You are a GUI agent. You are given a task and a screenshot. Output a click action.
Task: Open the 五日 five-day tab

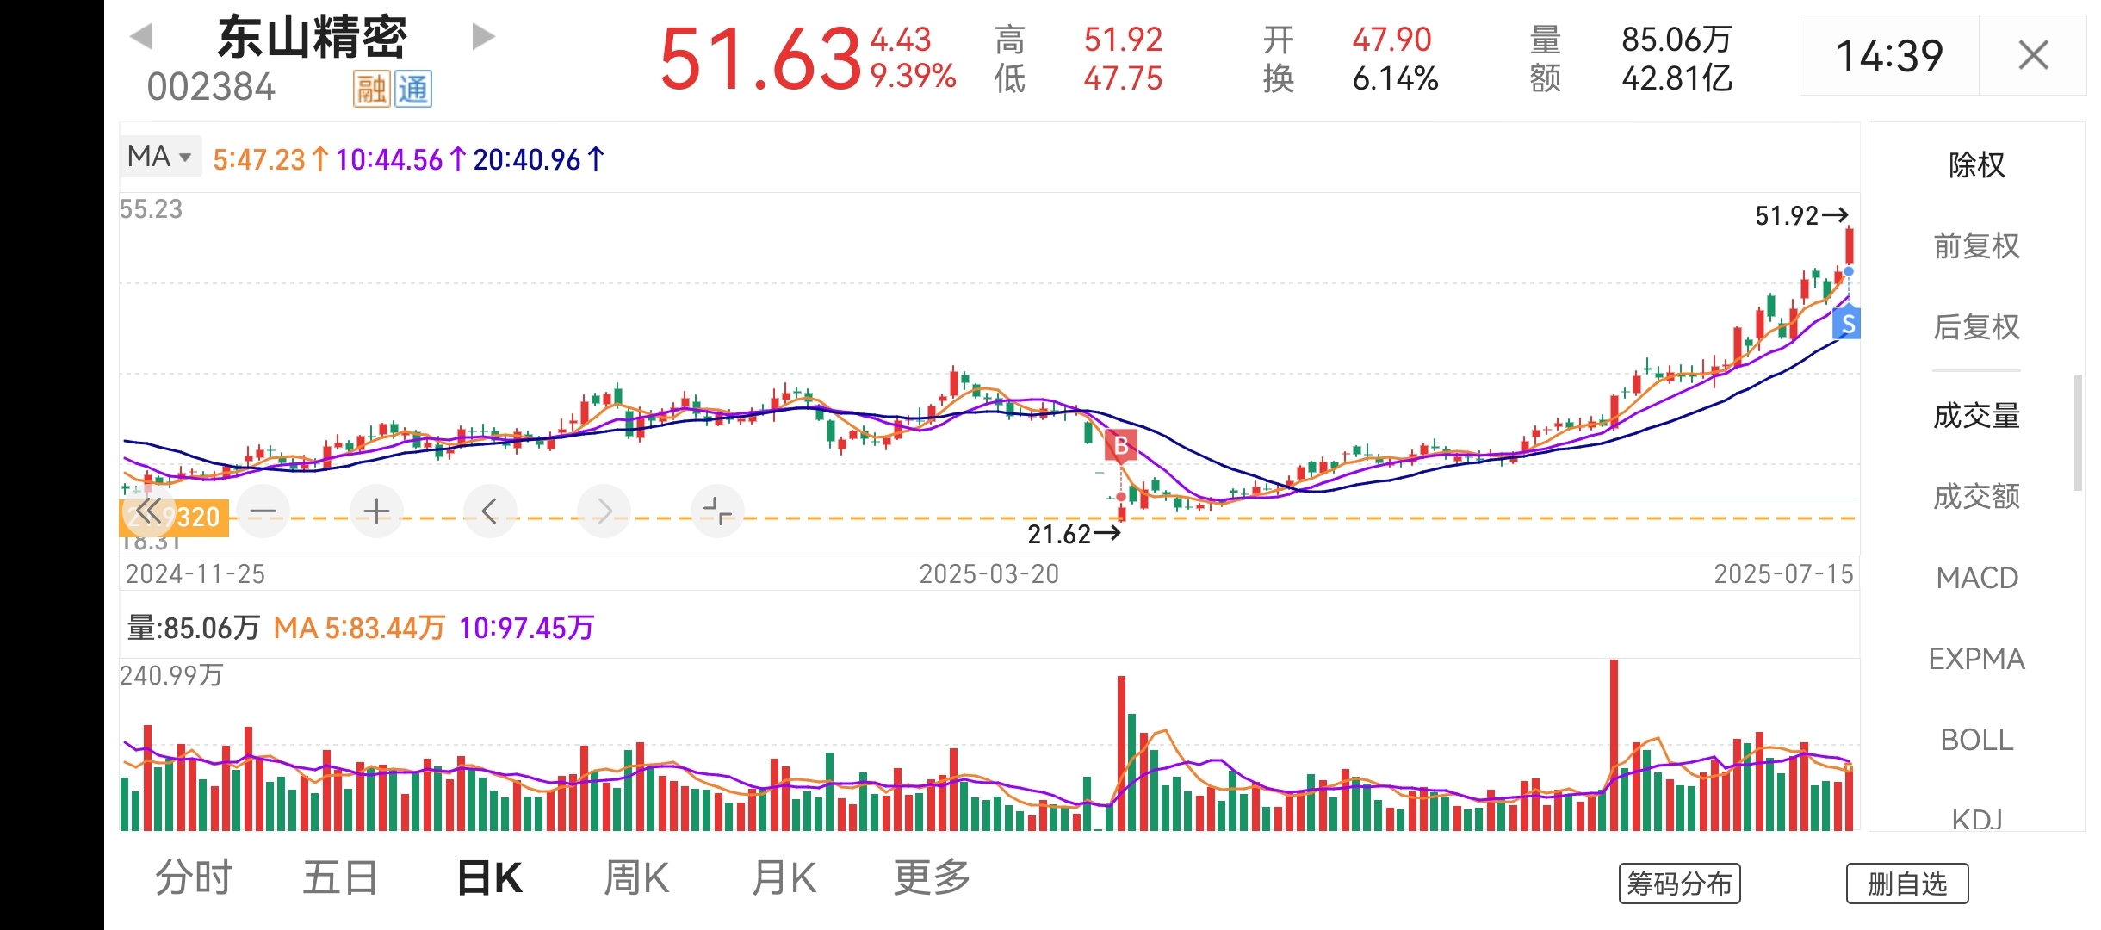[x=340, y=878]
